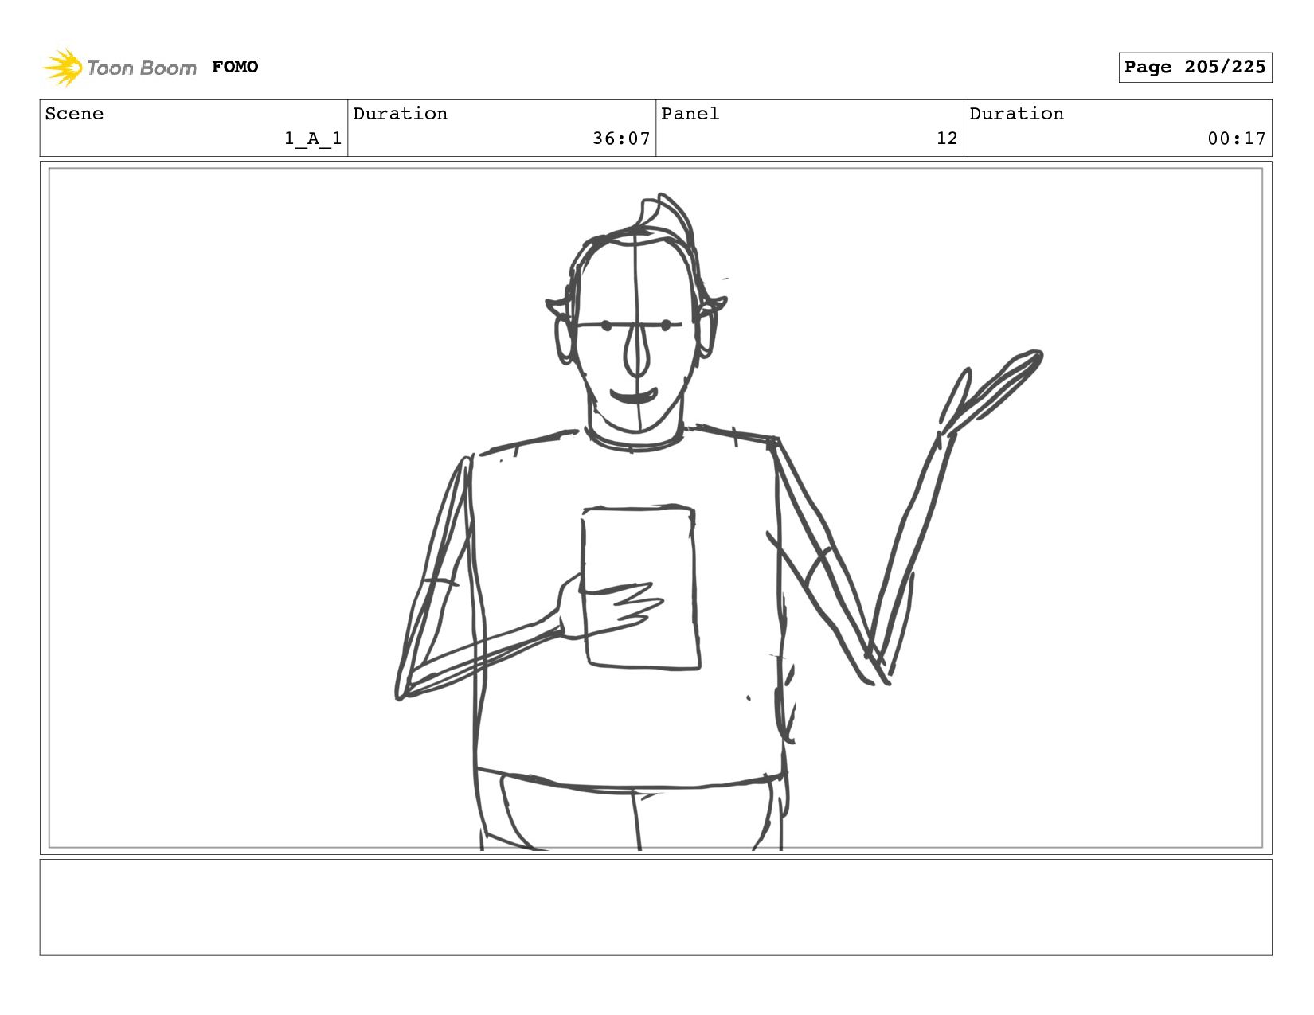
Task: Click the Page 205/225 indicator
Action: click(x=1195, y=67)
